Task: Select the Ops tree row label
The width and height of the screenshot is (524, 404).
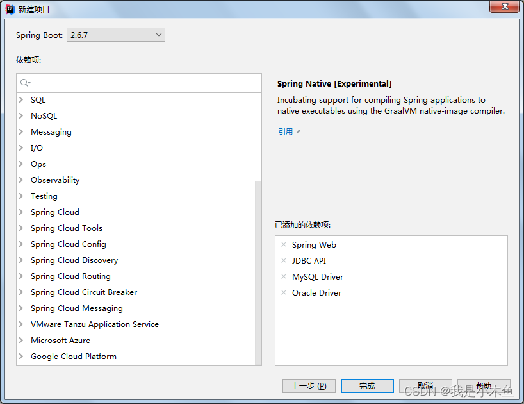Action: pos(38,164)
